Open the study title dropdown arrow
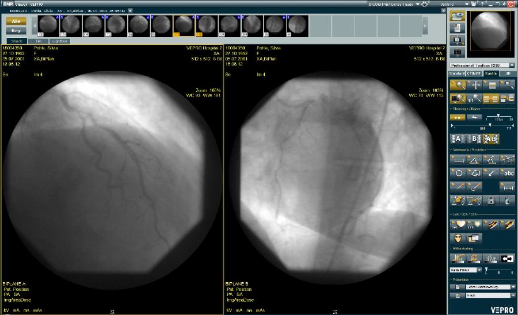 coord(130,10)
